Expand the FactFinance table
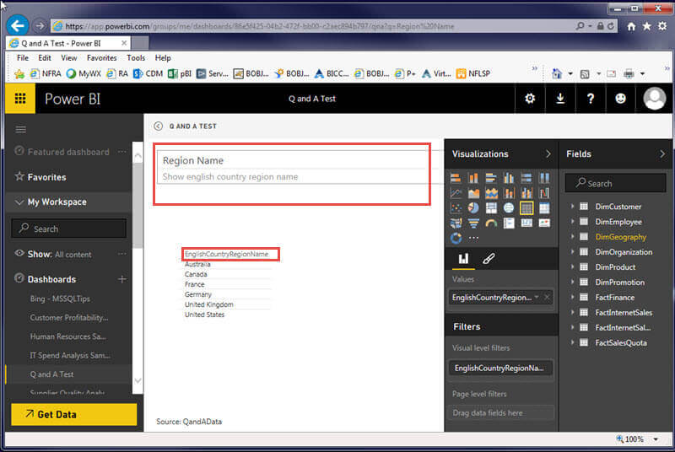 click(572, 297)
